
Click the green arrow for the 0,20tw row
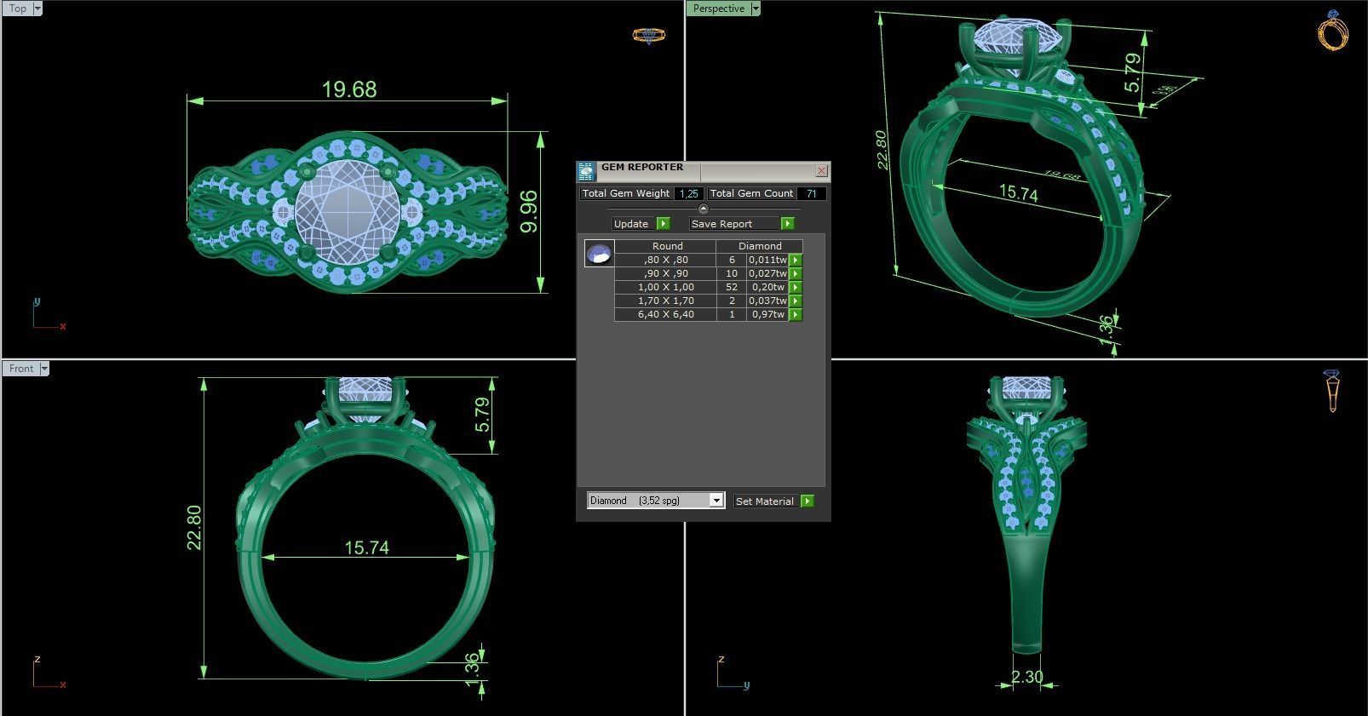tap(796, 287)
